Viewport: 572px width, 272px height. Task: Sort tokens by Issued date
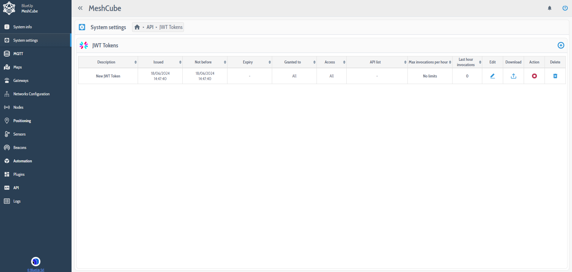click(x=158, y=62)
